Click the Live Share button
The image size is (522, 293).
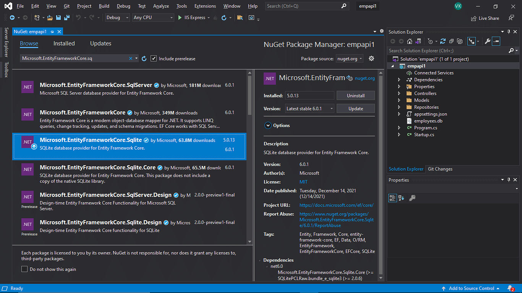[x=485, y=18]
